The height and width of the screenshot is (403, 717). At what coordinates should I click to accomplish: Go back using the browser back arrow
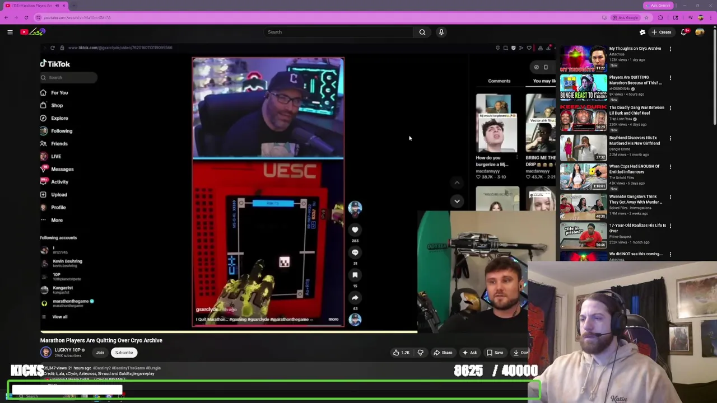click(6, 17)
